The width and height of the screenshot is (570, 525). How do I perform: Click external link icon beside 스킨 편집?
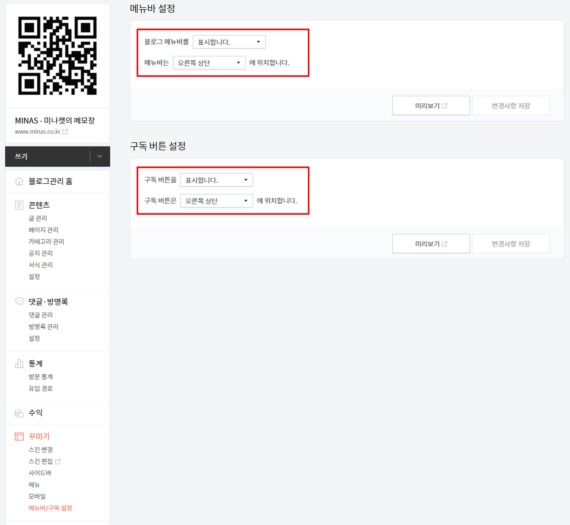[58, 461]
